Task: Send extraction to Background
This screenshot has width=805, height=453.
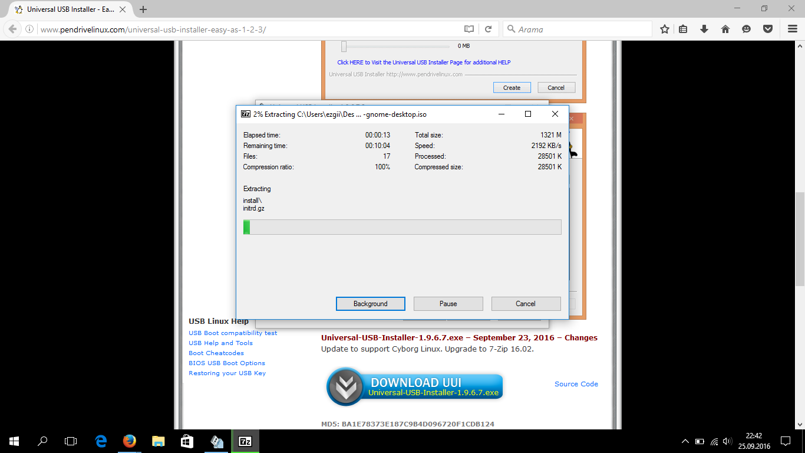Action: pos(371,303)
